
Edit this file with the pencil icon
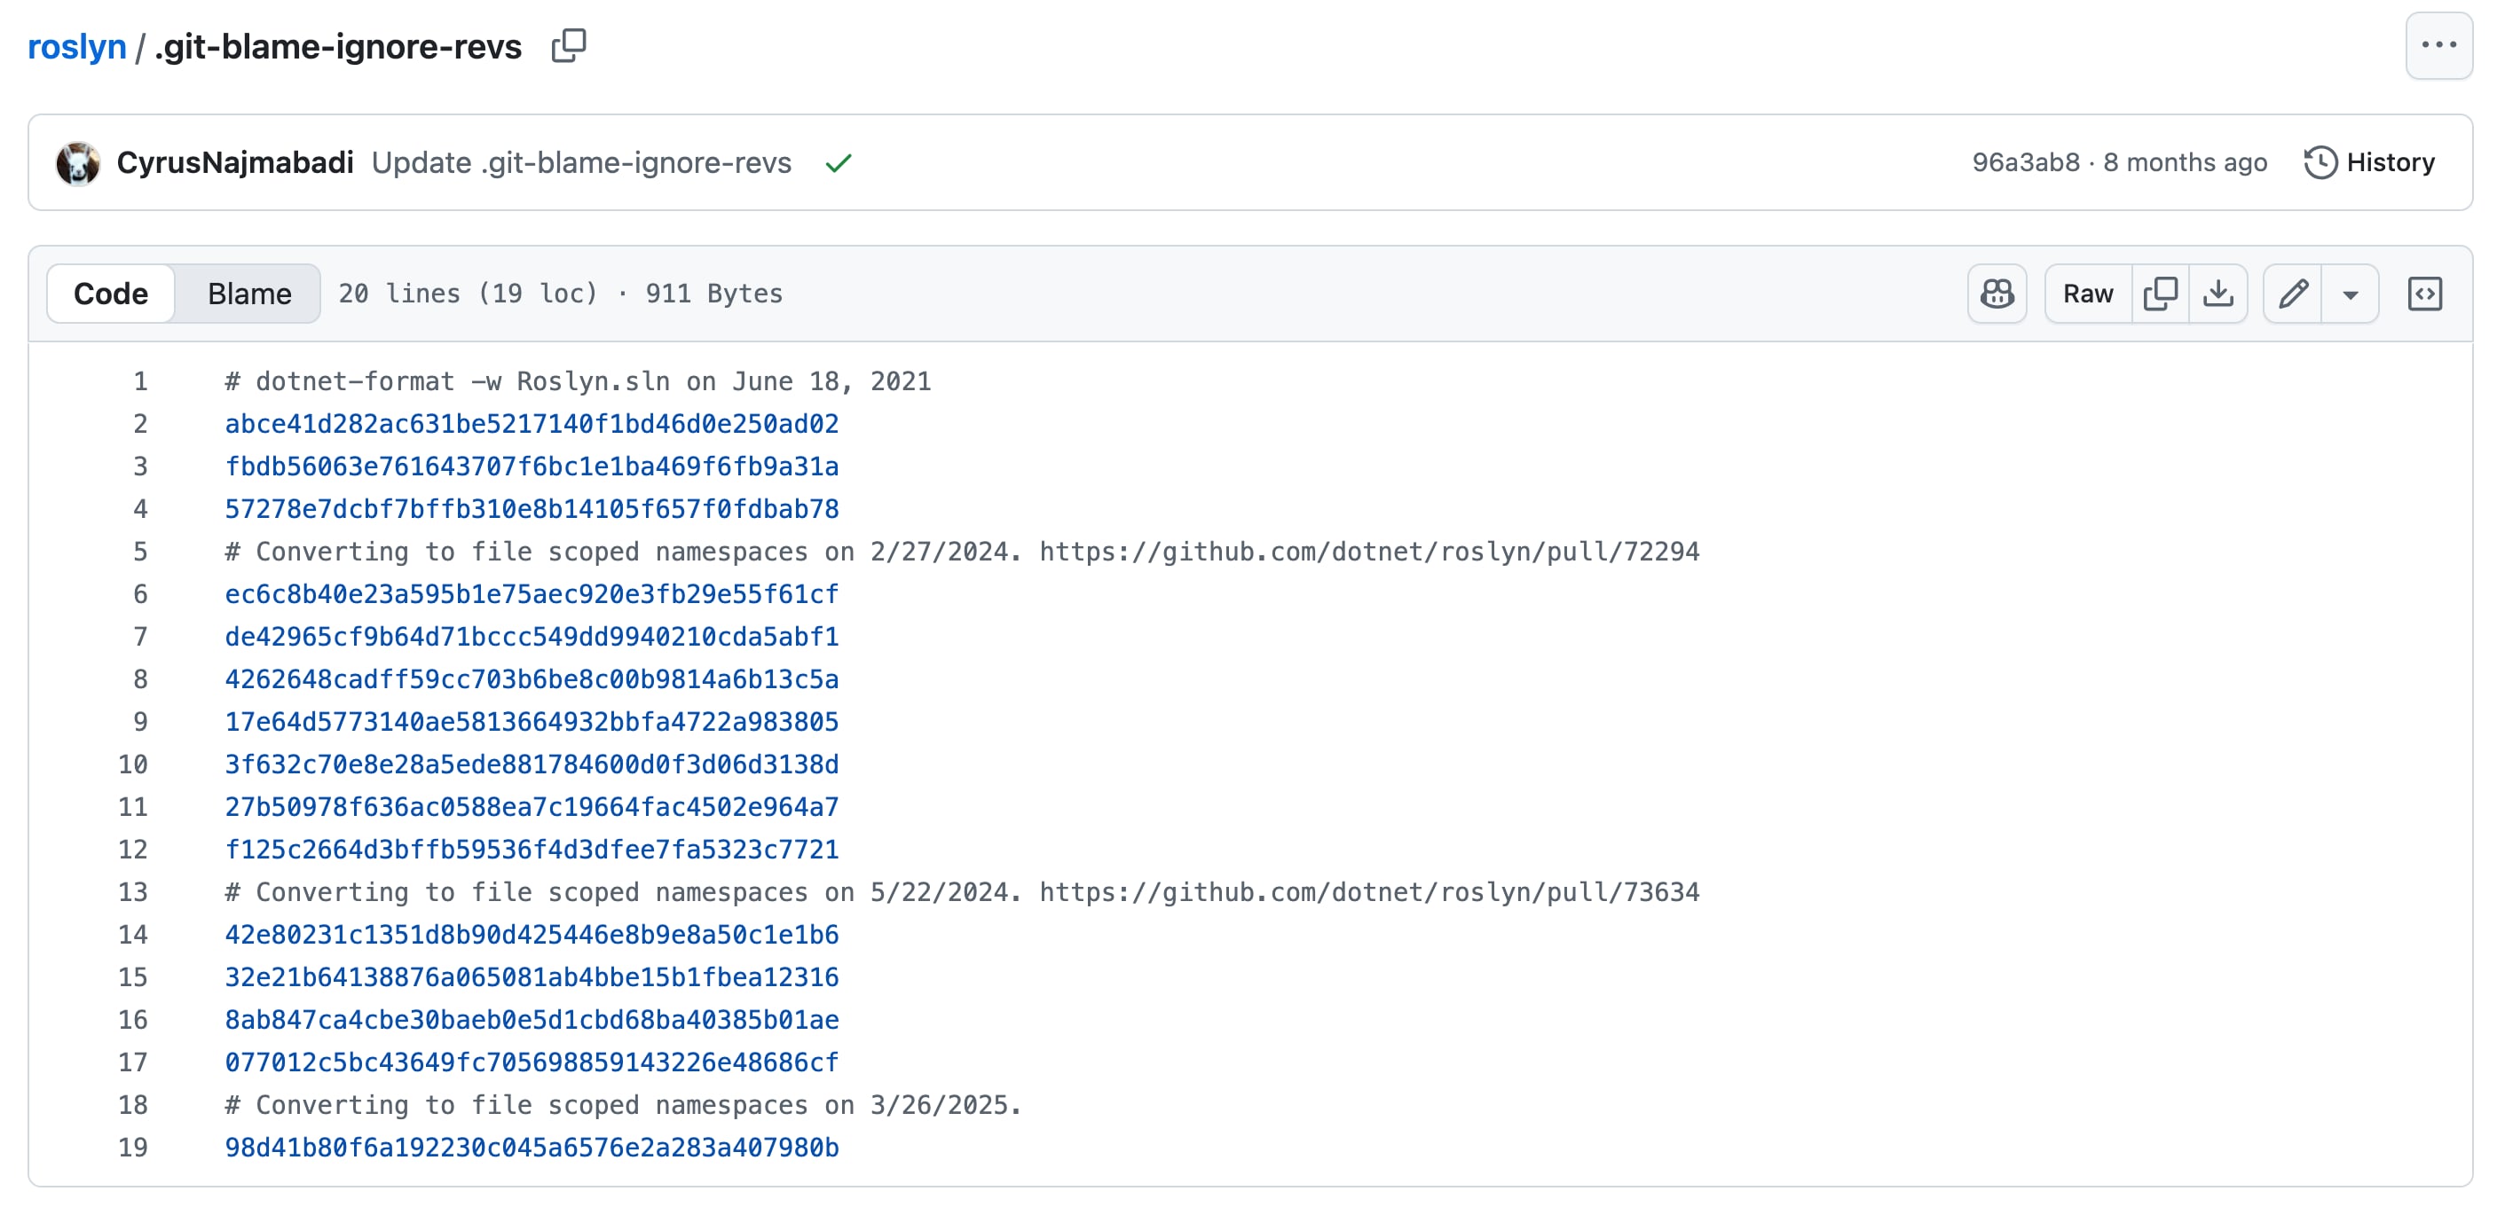2293,294
